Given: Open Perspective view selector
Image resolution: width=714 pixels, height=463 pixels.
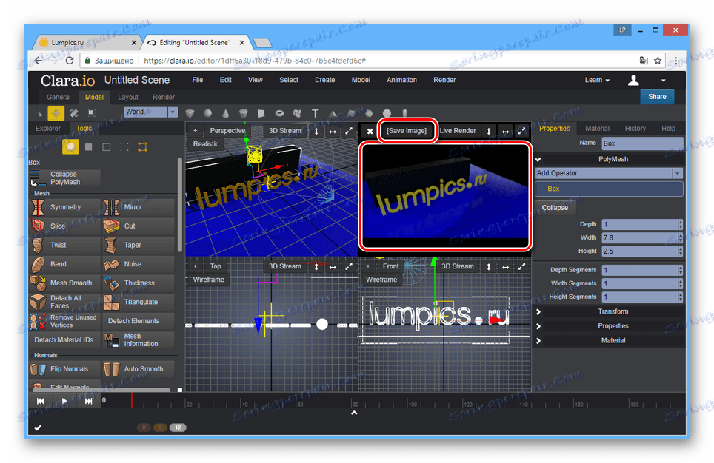Looking at the screenshot, I should click(x=227, y=131).
